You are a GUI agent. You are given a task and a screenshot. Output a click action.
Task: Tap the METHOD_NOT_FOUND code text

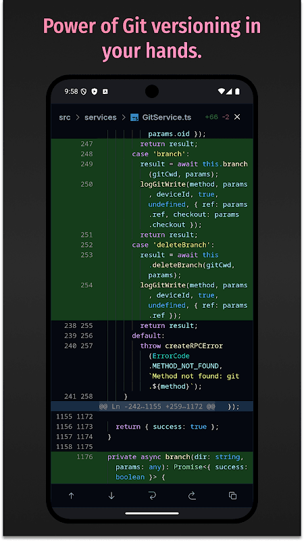pyautogui.click(x=185, y=366)
